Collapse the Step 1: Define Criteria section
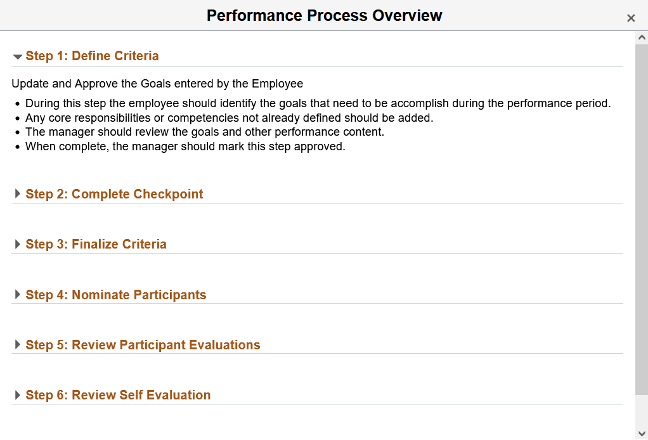The height and width of the screenshot is (440, 648). (x=17, y=56)
